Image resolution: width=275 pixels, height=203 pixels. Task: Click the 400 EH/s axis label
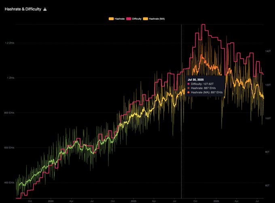tap(9, 182)
